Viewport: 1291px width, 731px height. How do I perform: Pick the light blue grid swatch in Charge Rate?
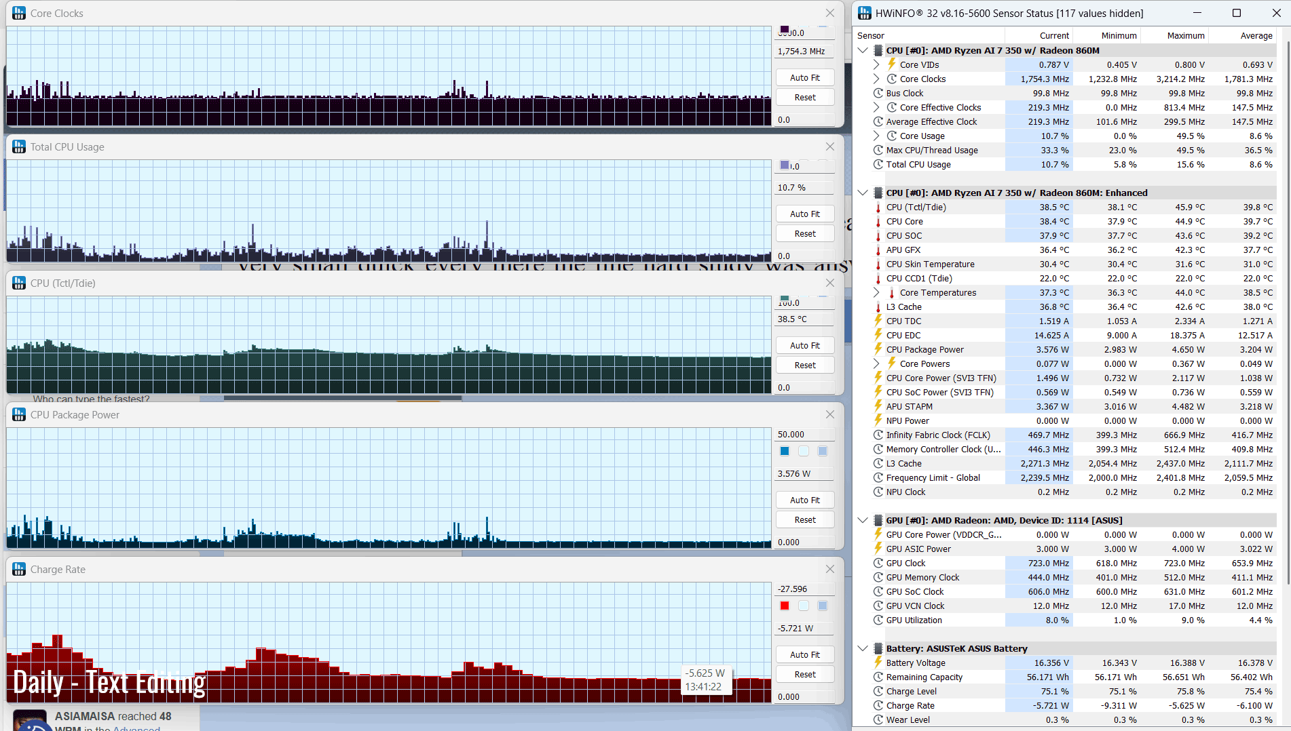823,606
